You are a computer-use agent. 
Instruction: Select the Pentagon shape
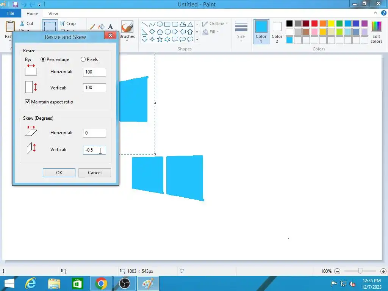[160, 32]
